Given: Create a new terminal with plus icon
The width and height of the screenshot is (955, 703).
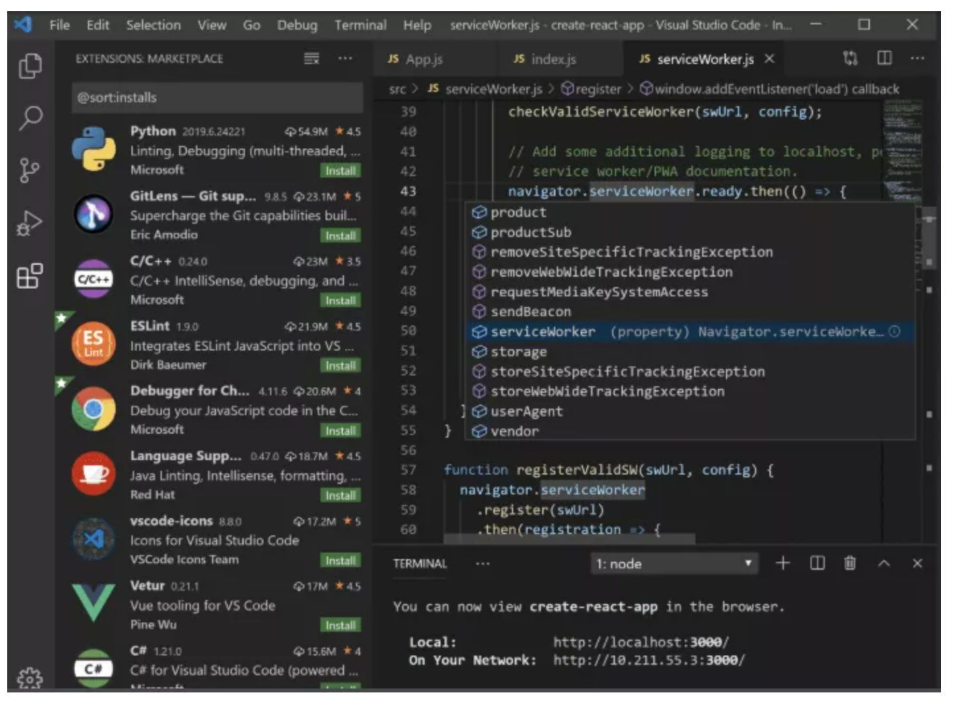Looking at the screenshot, I should [783, 563].
